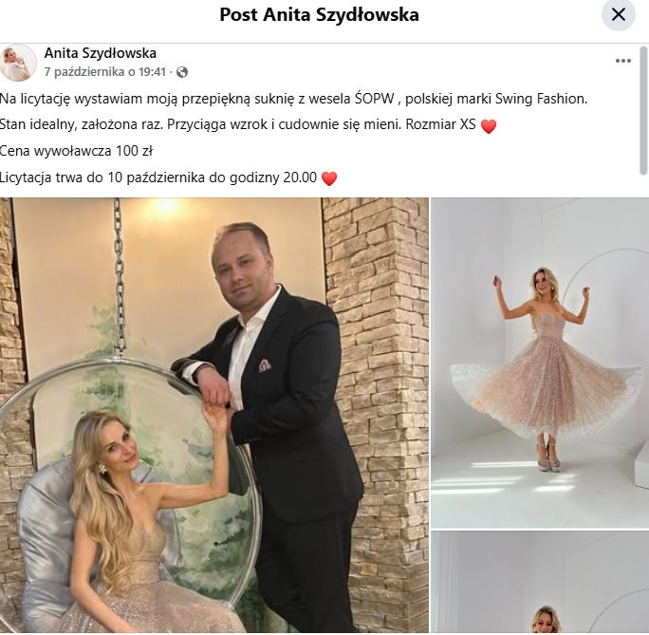649x635 pixels.
Task: Open the timestamp 7 października o 19:41
Action: click(x=104, y=72)
